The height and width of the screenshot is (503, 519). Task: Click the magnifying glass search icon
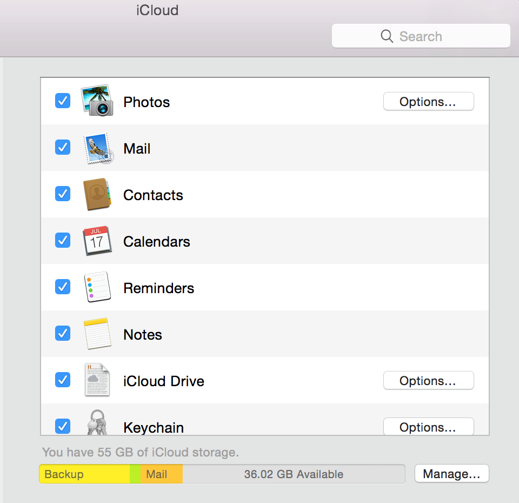point(387,36)
